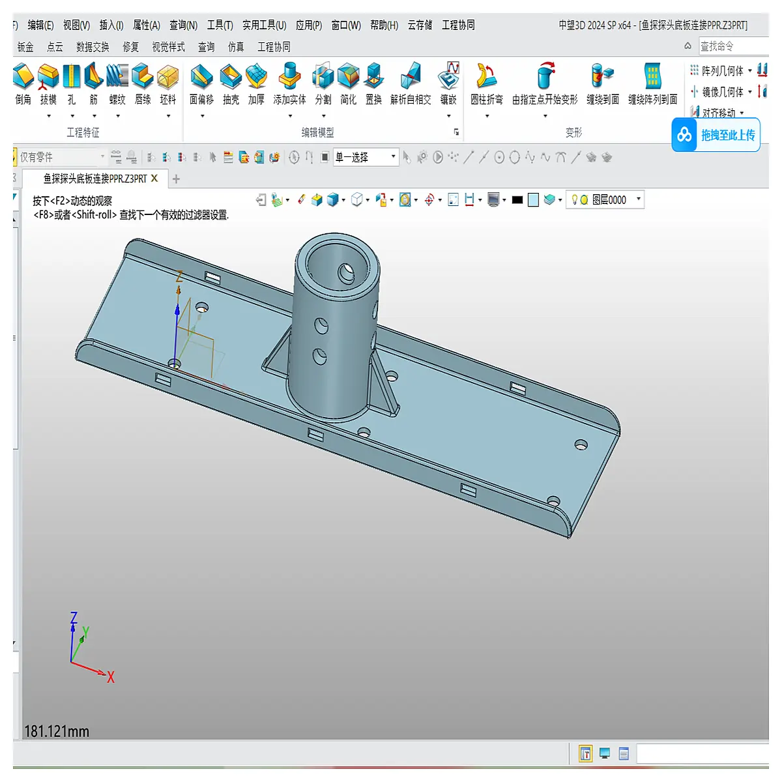Select the 镶嵌 (Inlay) tool

pyautogui.click(x=448, y=84)
